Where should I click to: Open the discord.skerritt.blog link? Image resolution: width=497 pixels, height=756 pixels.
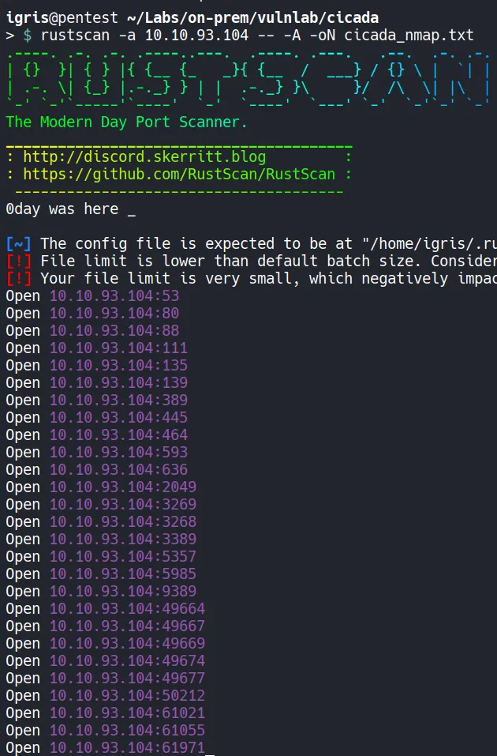[x=144, y=157]
